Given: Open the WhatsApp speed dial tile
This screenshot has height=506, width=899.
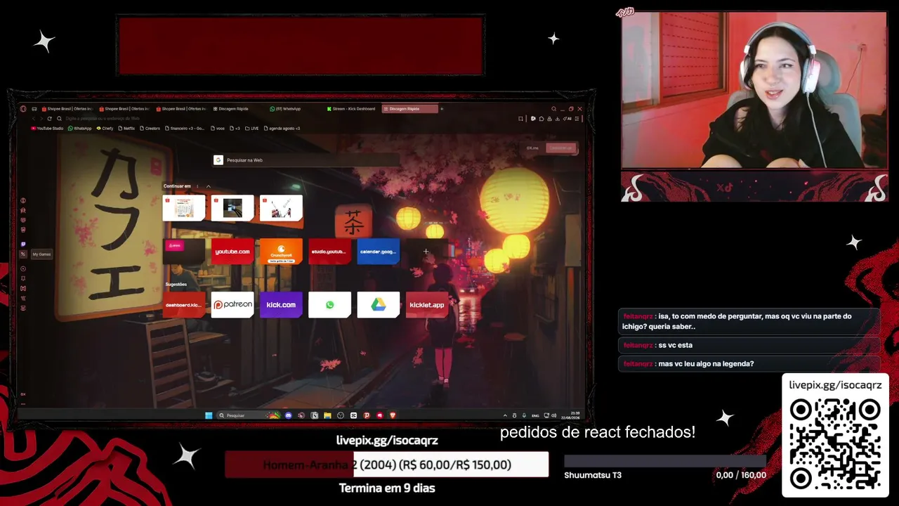Looking at the screenshot, I should tap(329, 305).
